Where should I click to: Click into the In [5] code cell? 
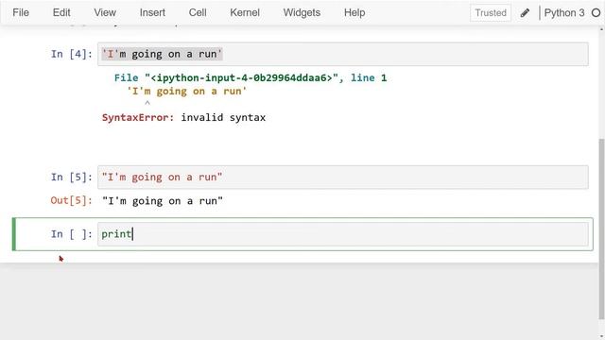coord(343,178)
